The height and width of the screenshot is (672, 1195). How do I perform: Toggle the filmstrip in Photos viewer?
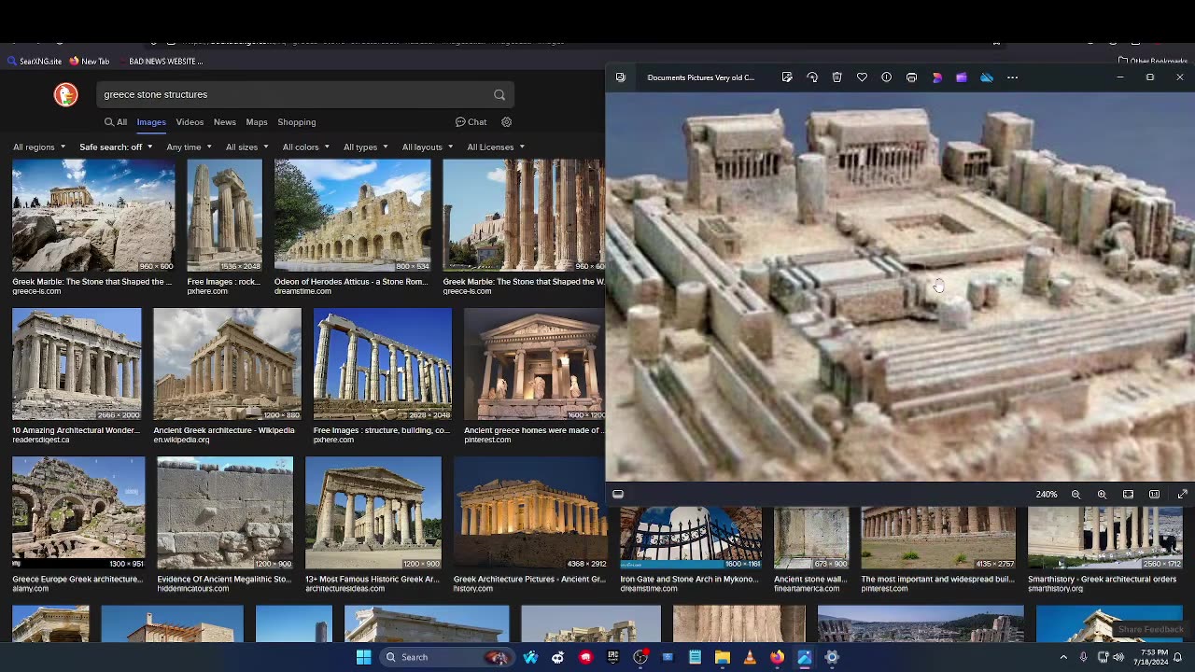click(618, 495)
